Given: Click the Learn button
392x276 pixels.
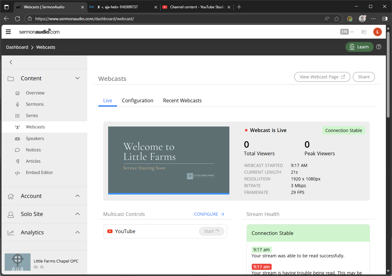Looking at the screenshot, I should pos(360,47).
